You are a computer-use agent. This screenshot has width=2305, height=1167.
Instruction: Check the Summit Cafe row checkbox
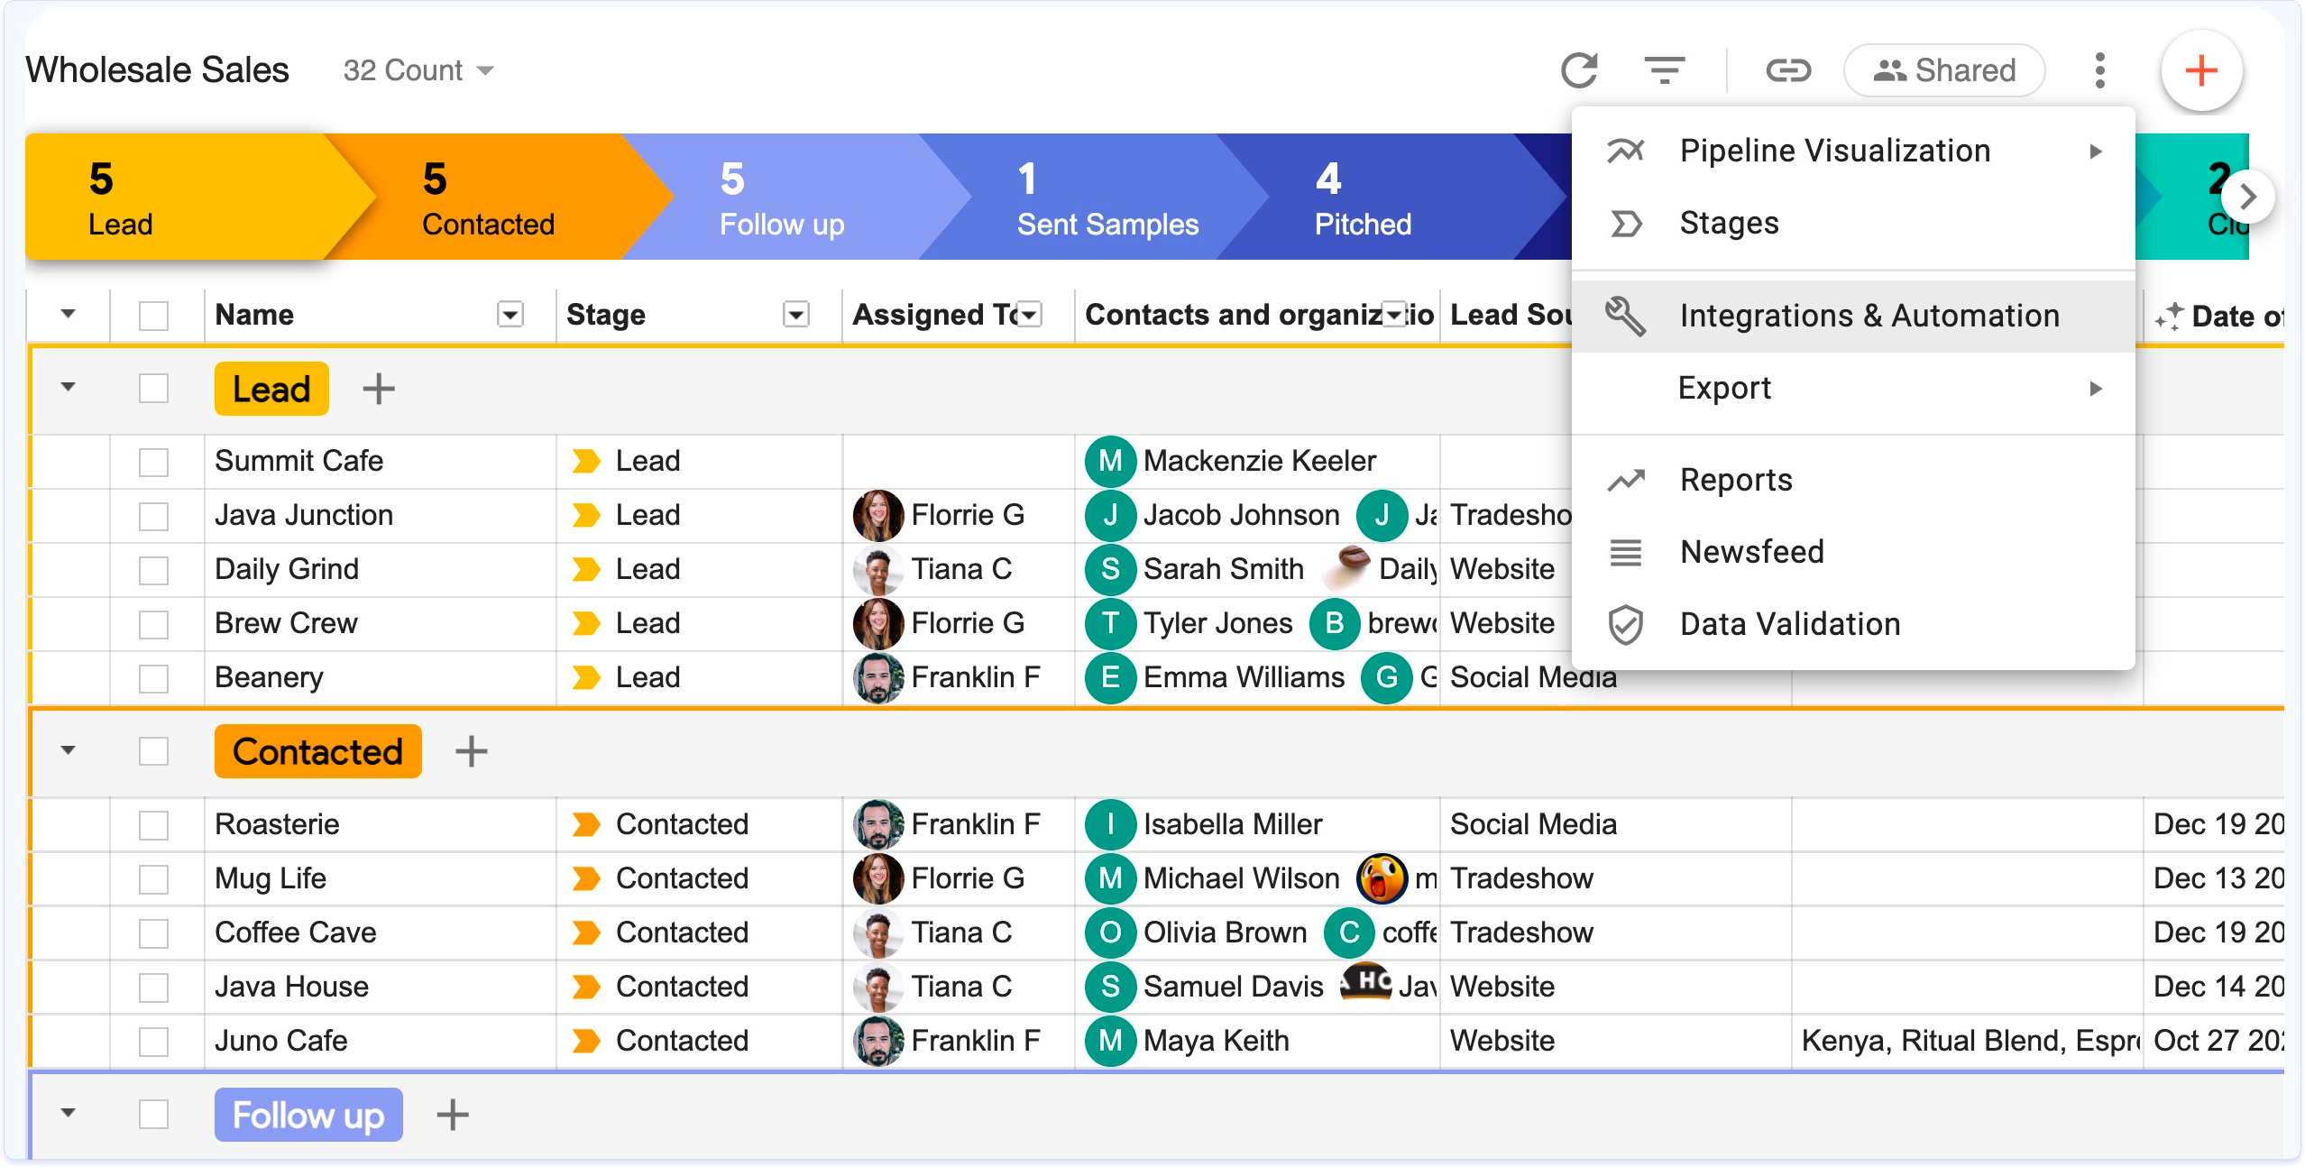[x=154, y=462]
